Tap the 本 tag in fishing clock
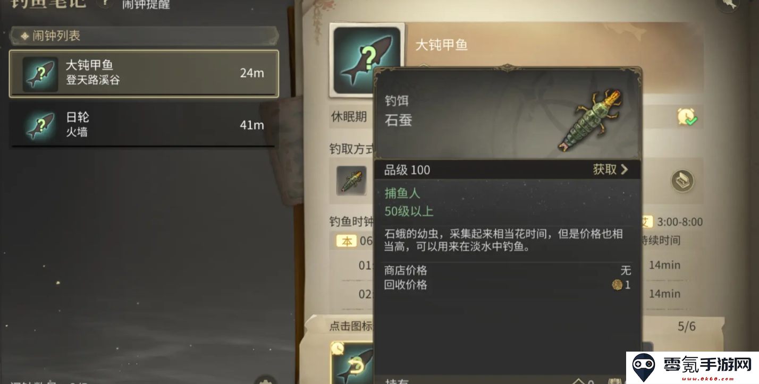This screenshot has height=384, width=759. coord(347,241)
